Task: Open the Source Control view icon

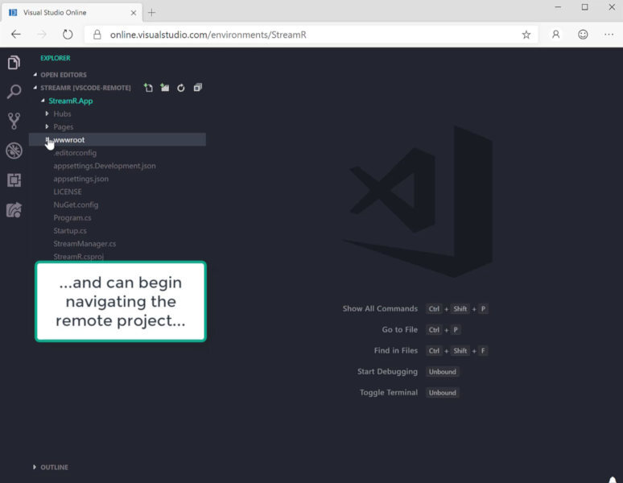Action: coord(14,121)
